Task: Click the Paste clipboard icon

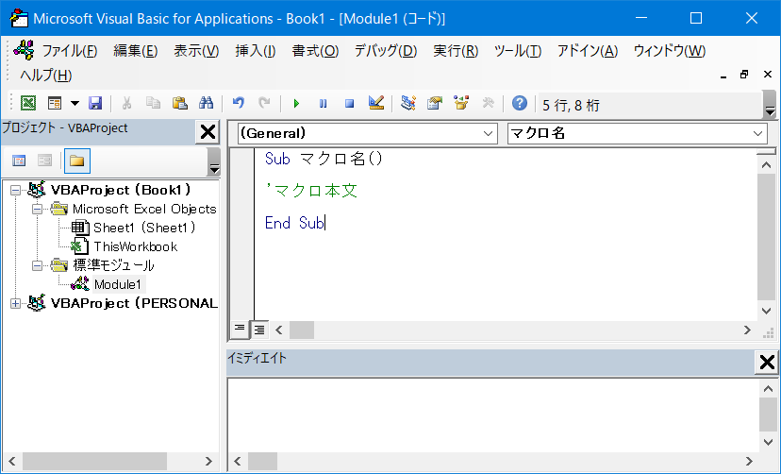Action: pos(180,103)
